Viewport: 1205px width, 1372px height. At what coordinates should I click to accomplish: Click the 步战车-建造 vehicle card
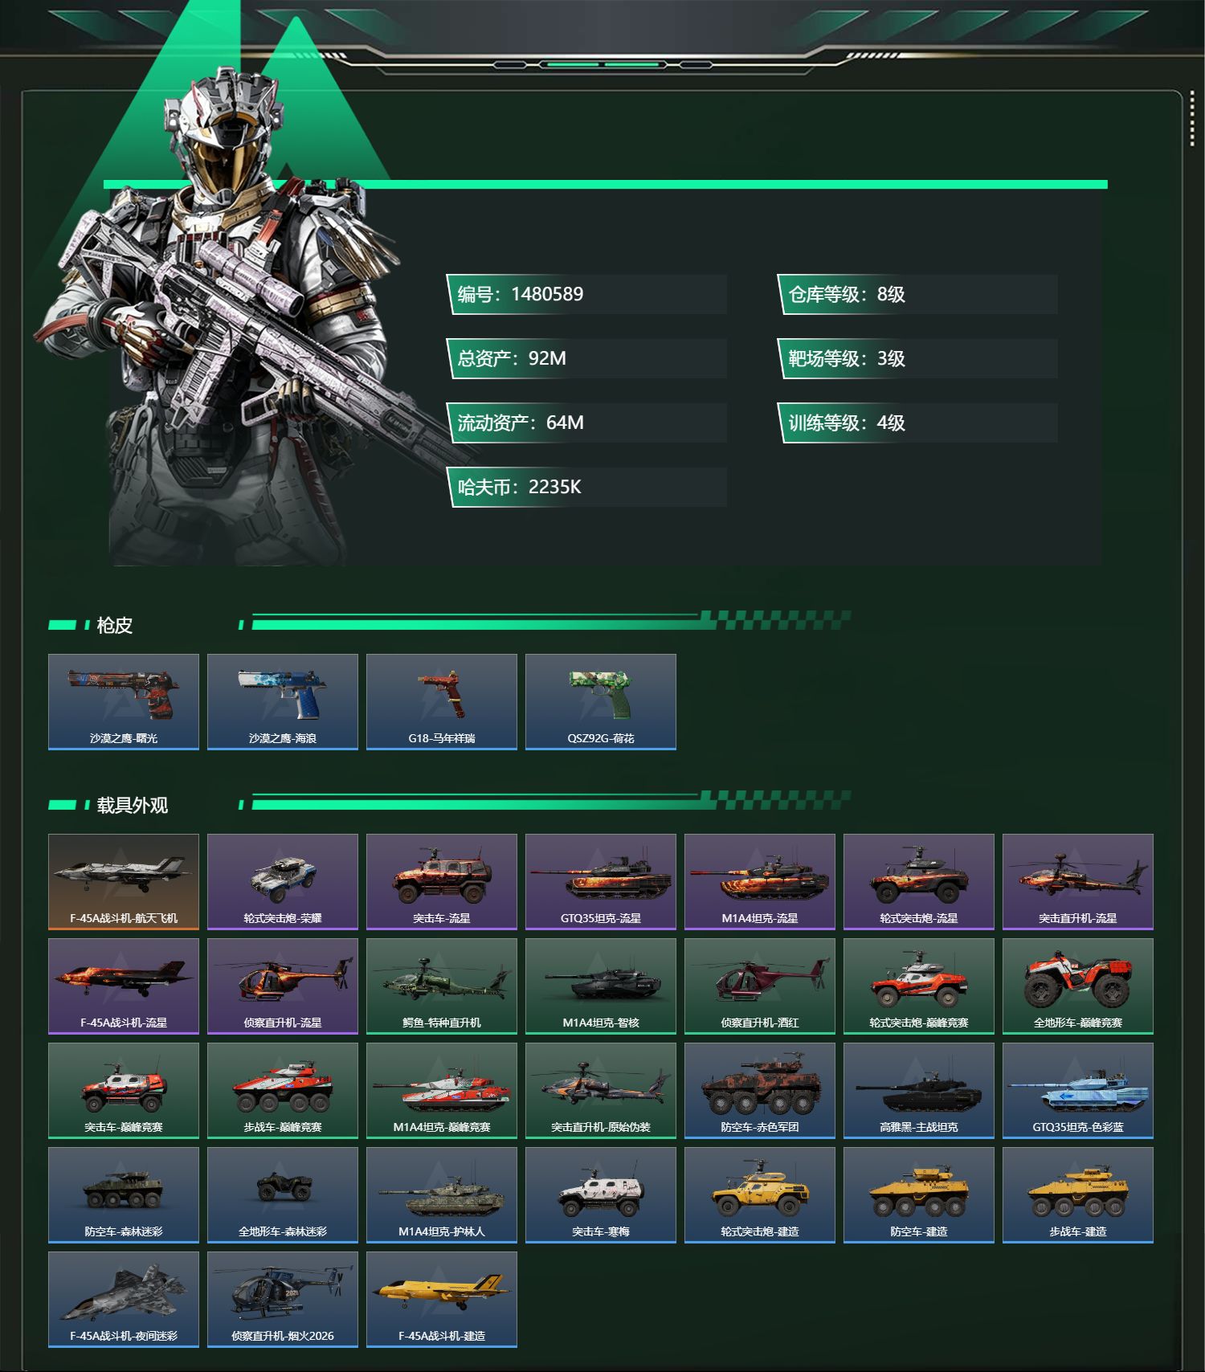click(x=1078, y=1195)
